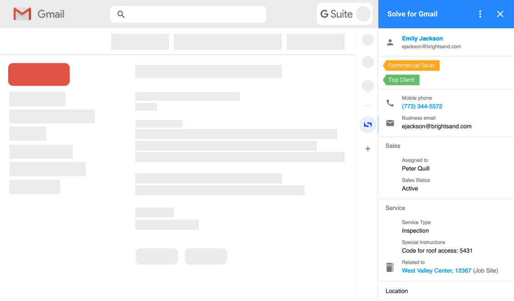Call the number (773) 344-5572

(422, 107)
